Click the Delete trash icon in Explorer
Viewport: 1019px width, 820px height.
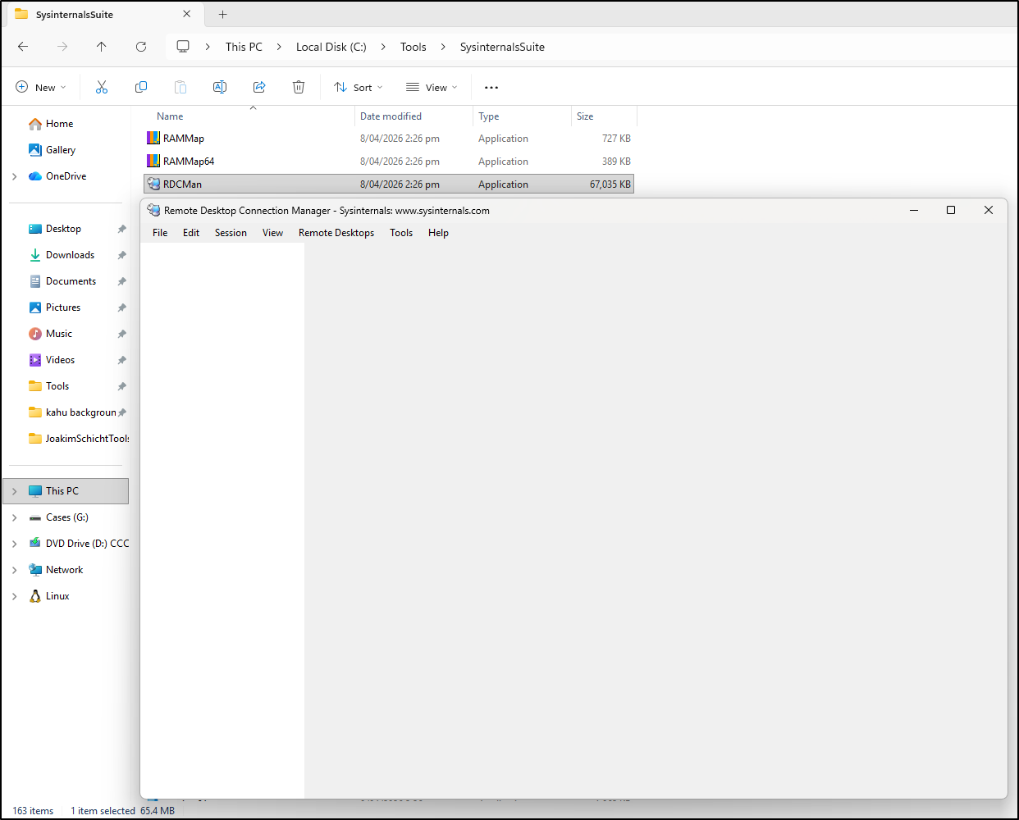[299, 87]
